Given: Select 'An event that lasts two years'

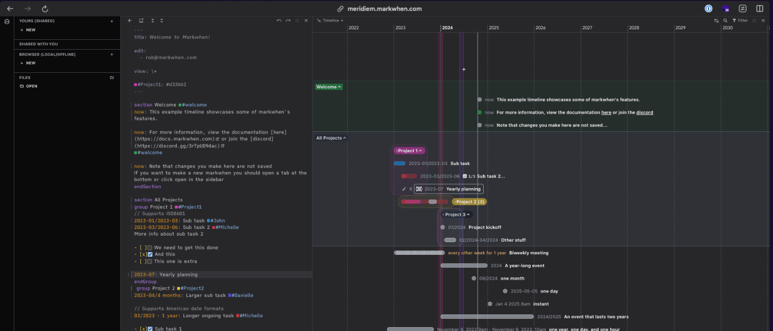Looking at the screenshot, I should point(534,317).
